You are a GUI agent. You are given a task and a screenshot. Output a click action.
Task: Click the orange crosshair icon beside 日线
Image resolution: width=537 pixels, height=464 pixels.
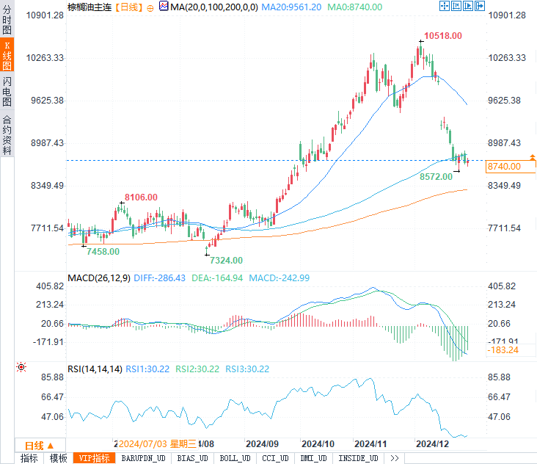tap(150, 7)
